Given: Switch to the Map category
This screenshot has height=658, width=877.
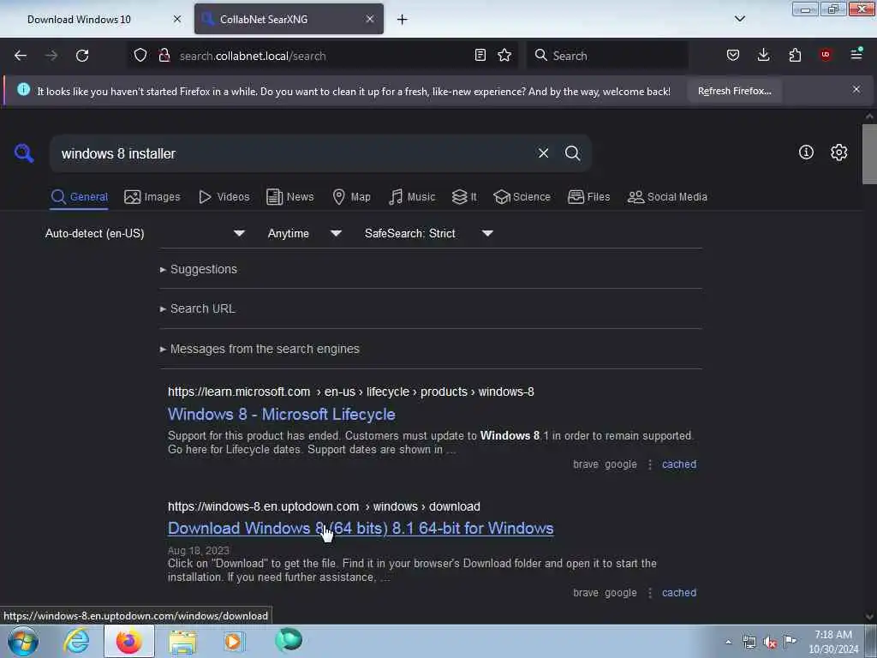Looking at the screenshot, I should [351, 197].
